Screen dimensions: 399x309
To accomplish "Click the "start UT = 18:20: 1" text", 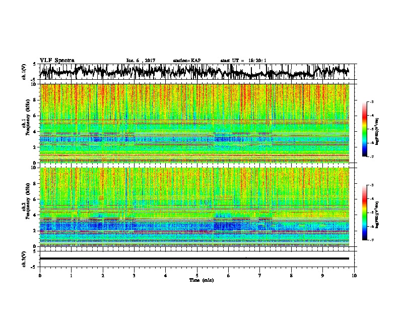I will (243, 61).
